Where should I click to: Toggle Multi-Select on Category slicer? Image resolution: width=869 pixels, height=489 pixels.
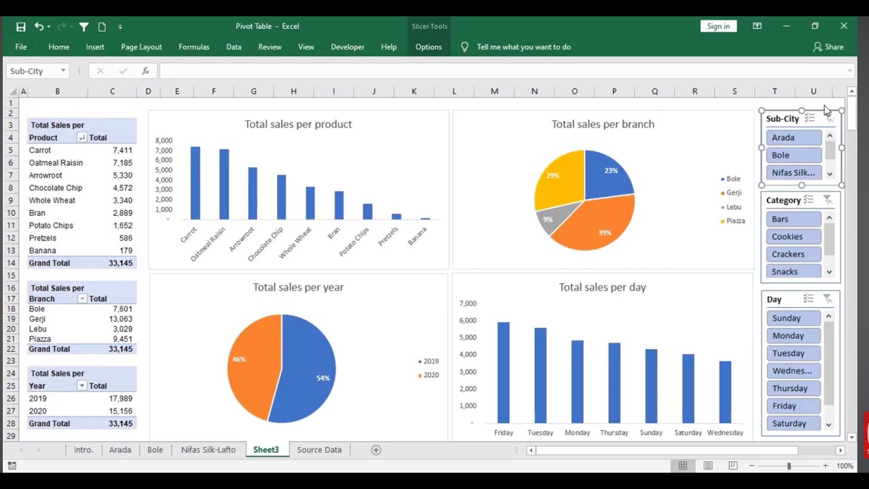(x=809, y=200)
